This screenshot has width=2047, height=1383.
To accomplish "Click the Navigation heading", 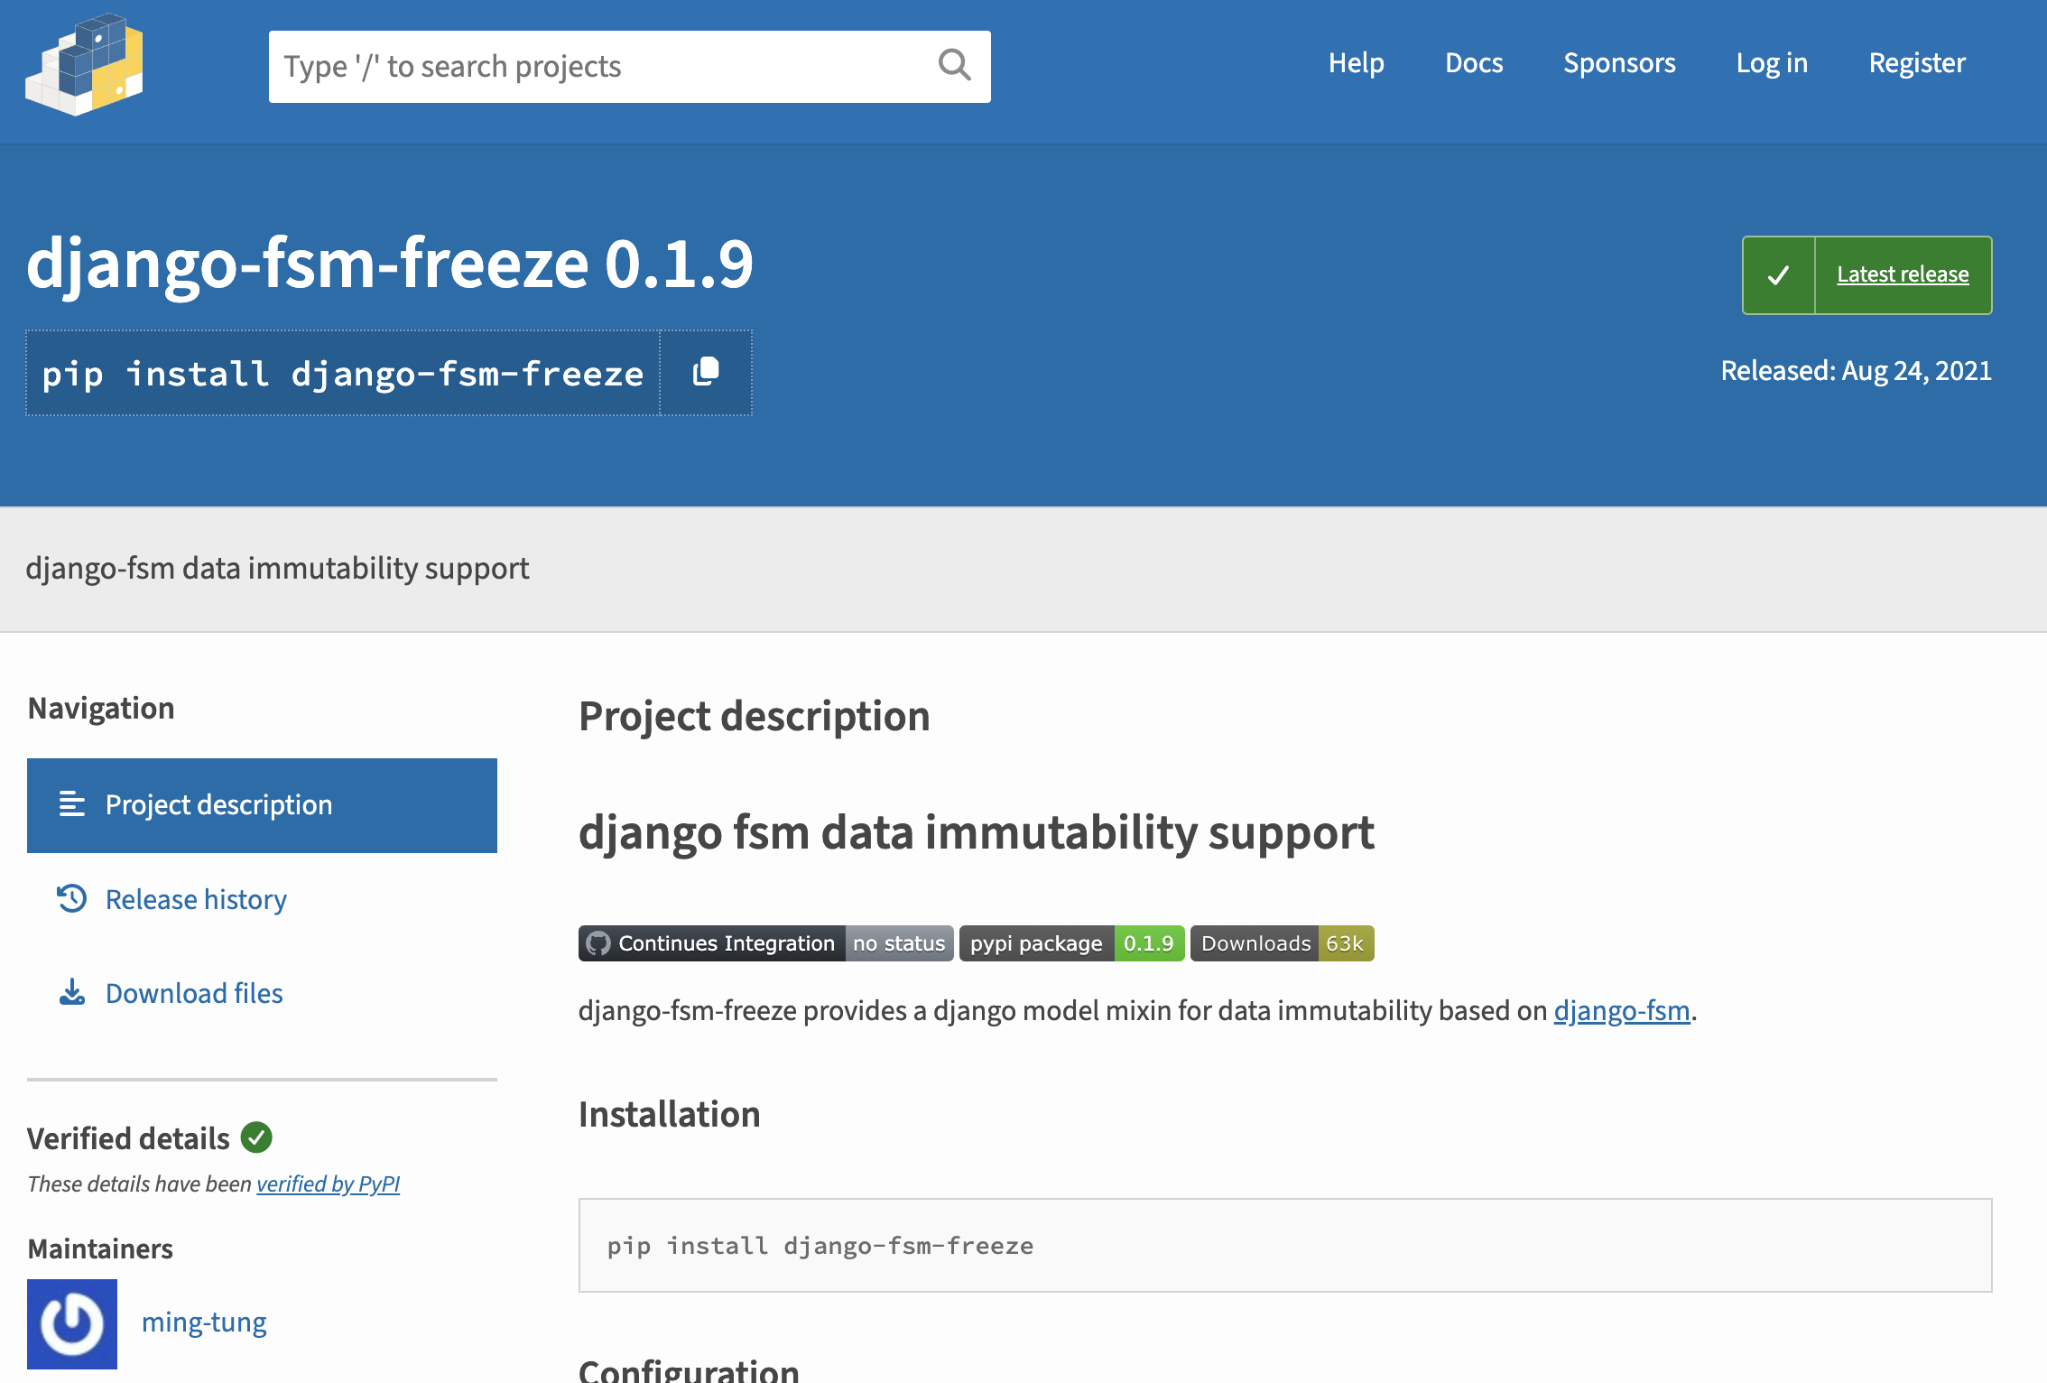I will (x=101, y=708).
